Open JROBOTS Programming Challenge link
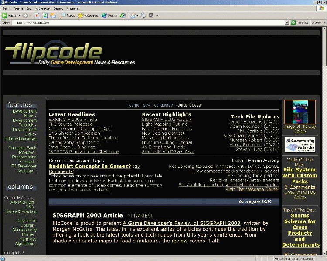 pyautogui.click(x=84, y=151)
